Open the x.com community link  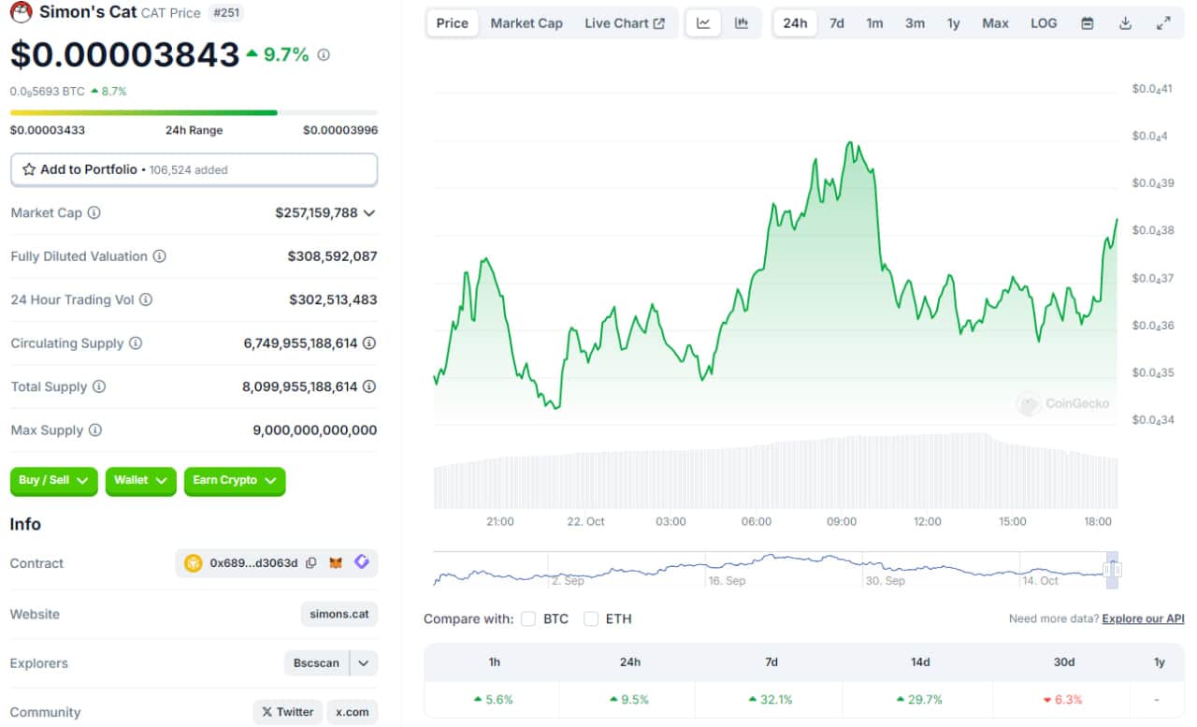(x=353, y=712)
